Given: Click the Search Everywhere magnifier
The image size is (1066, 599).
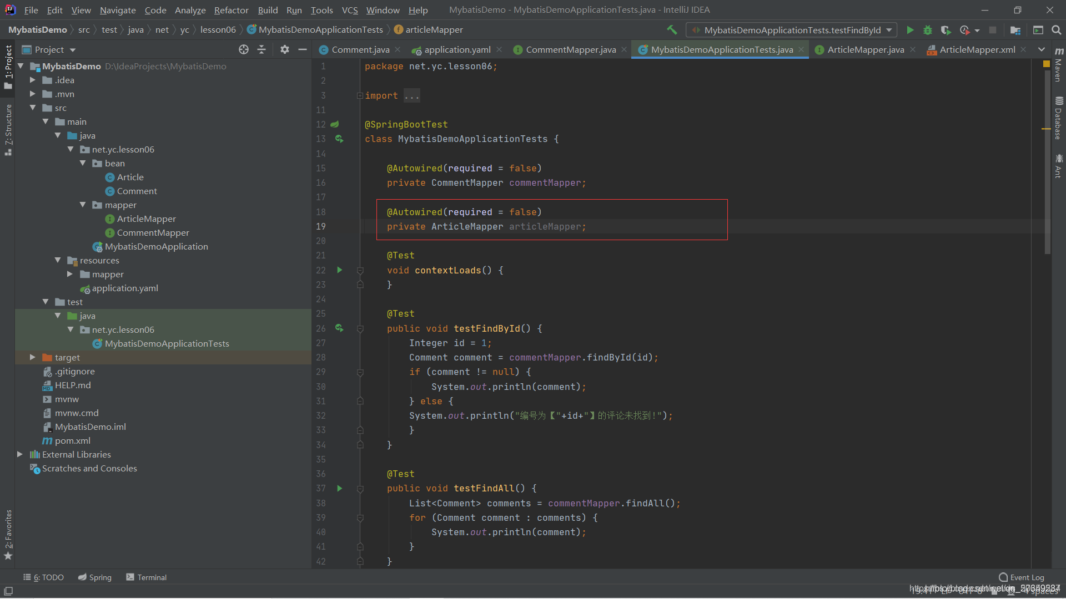Looking at the screenshot, I should click(x=1057, y=30).
